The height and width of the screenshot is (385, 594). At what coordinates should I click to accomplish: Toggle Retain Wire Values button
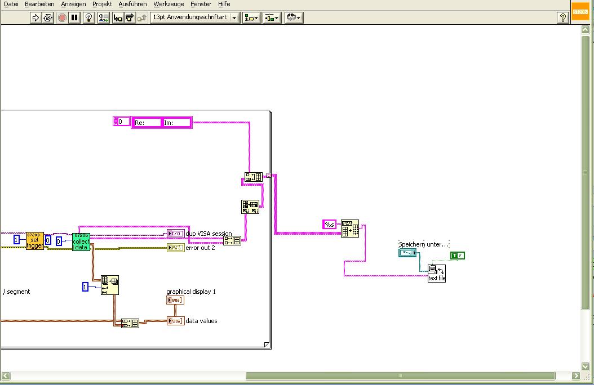coord(104,17)
